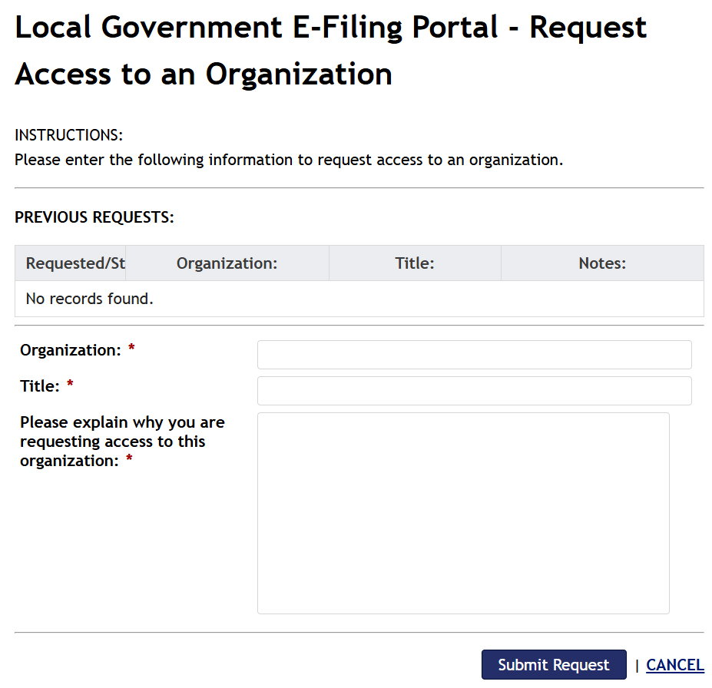The height and width of the screenshot is (688, 712).
Task: Click the Organization: form label
Action: coord(71,350)
